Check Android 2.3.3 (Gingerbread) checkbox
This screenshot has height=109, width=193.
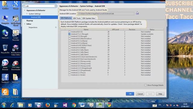tap(69, 68)
